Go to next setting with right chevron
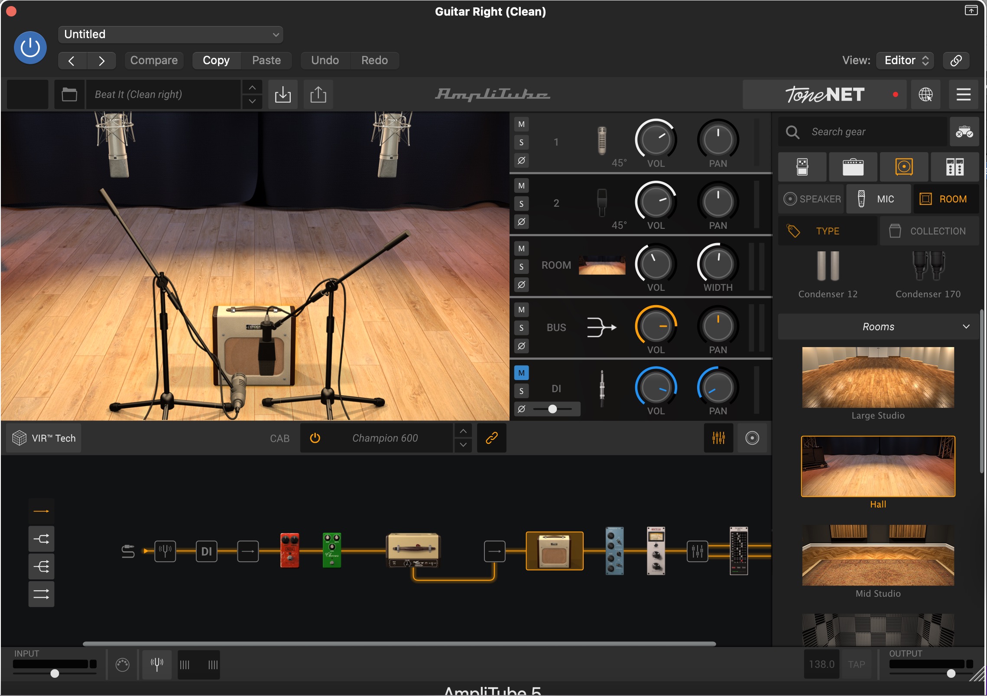987x696 pixels. click(x=101, y=60)
